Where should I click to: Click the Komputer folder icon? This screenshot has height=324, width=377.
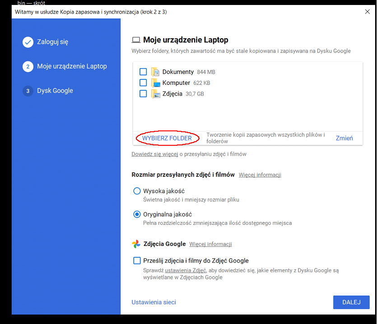coord(155,83)
